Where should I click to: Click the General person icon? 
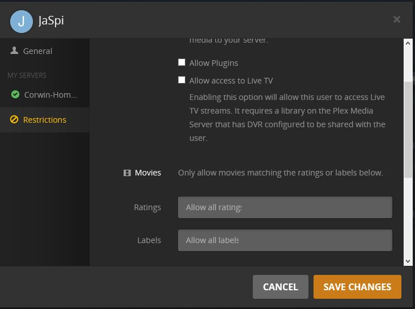14,51
